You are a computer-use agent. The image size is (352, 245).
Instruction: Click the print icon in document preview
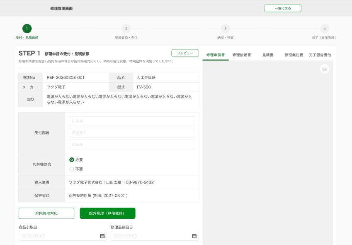324,69
